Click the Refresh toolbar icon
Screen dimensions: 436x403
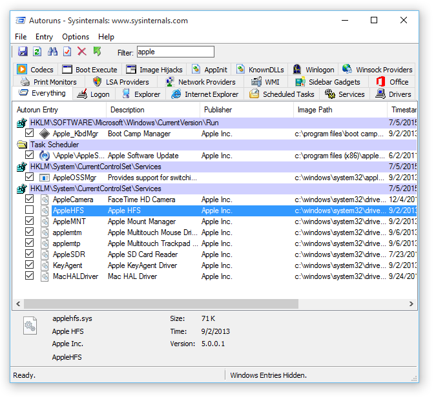[x=37, y=52]
